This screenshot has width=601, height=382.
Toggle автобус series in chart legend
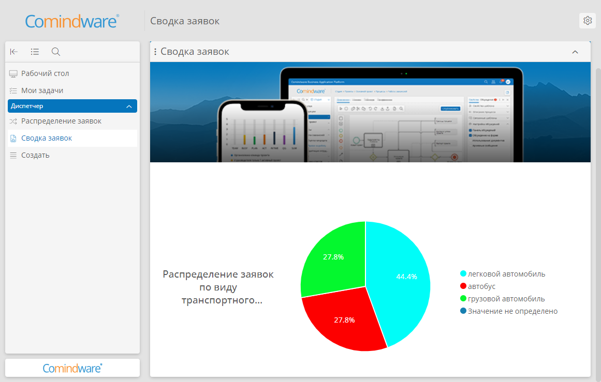point(478,286)
